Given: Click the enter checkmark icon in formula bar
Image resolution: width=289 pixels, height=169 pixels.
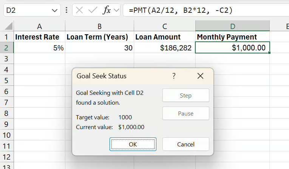Looking at the screenshot, I should (93, 10).
